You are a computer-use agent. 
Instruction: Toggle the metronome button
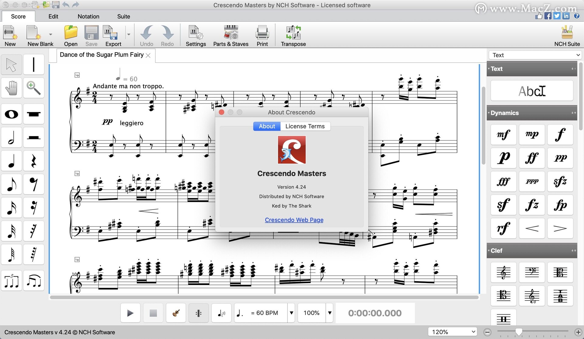click(x=199, y=313)
